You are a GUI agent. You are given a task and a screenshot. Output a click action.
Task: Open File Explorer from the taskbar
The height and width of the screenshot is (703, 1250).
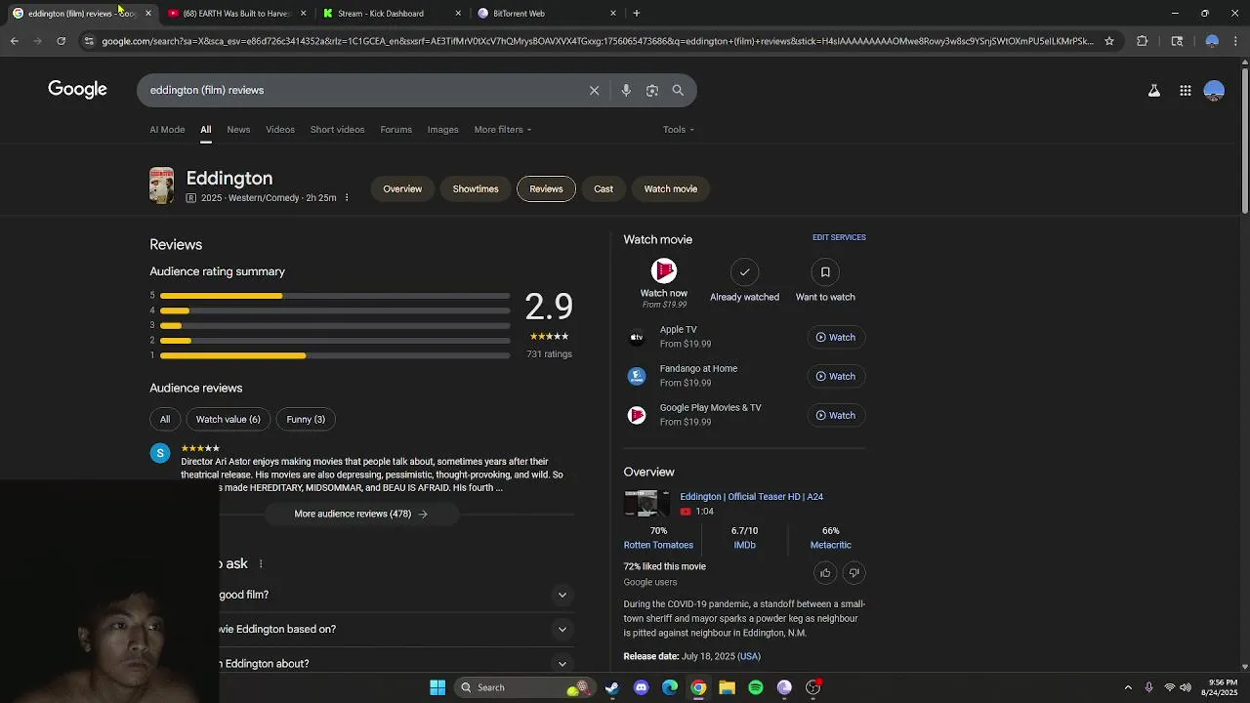tap(727, 687)
